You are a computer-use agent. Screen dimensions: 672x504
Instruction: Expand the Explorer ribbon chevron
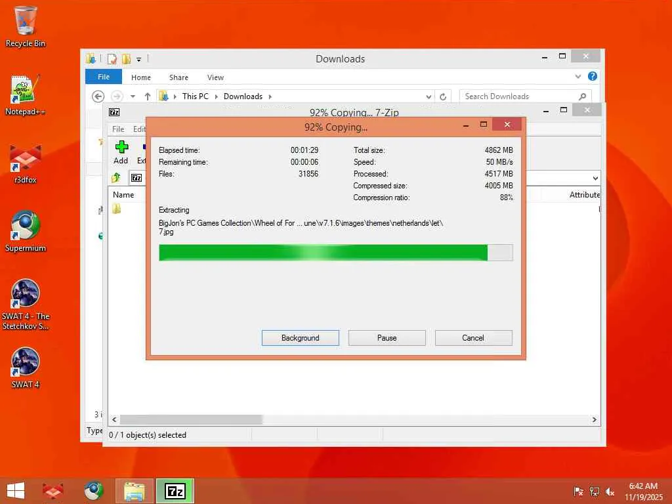click(x=578, y=76)
